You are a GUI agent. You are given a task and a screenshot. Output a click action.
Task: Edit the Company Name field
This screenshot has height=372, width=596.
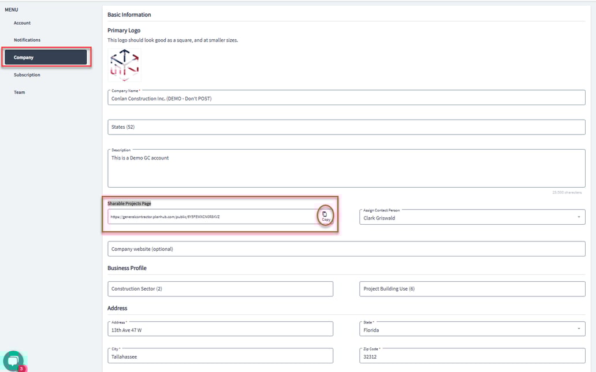tap(346, 98)
